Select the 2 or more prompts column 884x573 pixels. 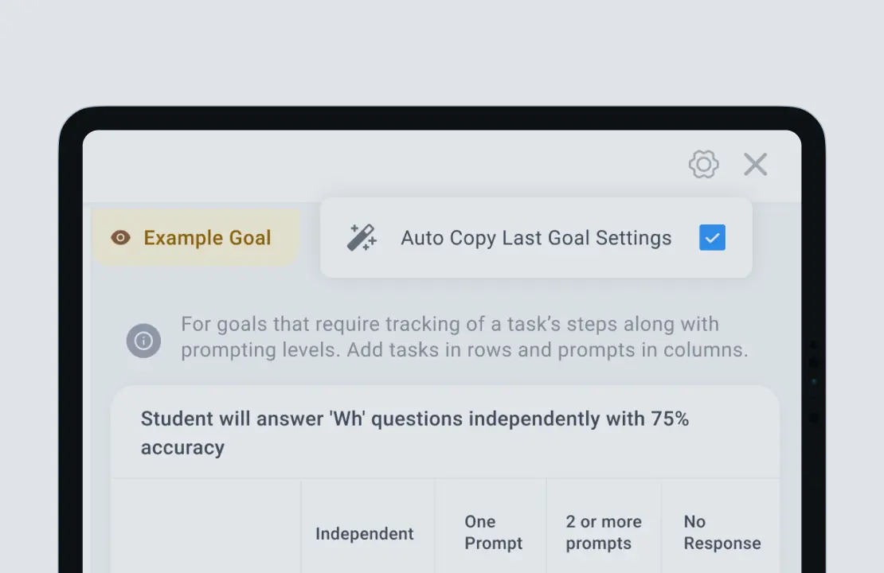pyautogui.click(x=603, y=532)
